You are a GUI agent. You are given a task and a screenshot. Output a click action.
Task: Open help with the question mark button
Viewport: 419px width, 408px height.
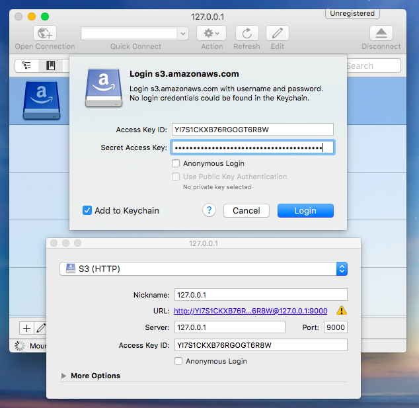(x=209, y=210)
